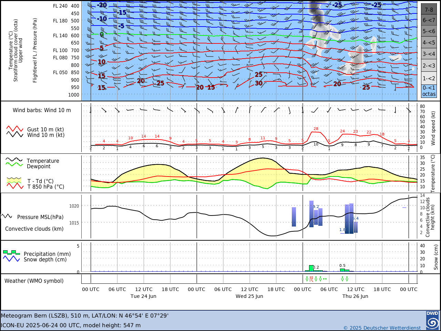
Task: Select the 7-8 octas cloud cover swatch
Action: [429, 9]
